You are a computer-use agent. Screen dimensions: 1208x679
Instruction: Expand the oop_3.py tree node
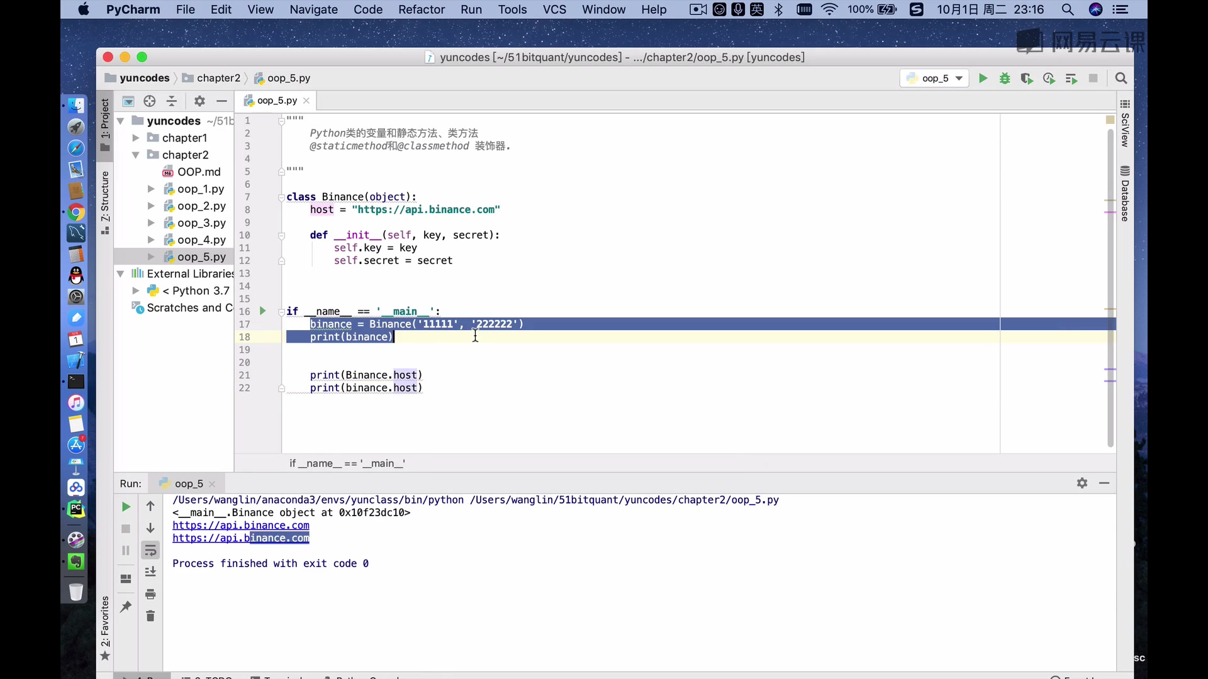(x=151, y=223)
